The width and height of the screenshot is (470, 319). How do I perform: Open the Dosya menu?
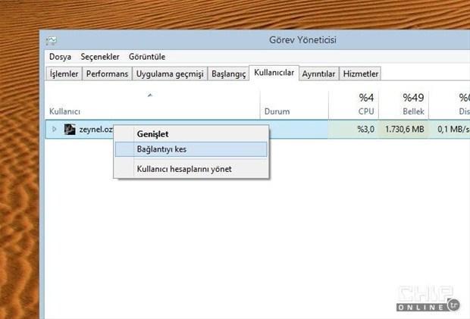pos(60,57)
